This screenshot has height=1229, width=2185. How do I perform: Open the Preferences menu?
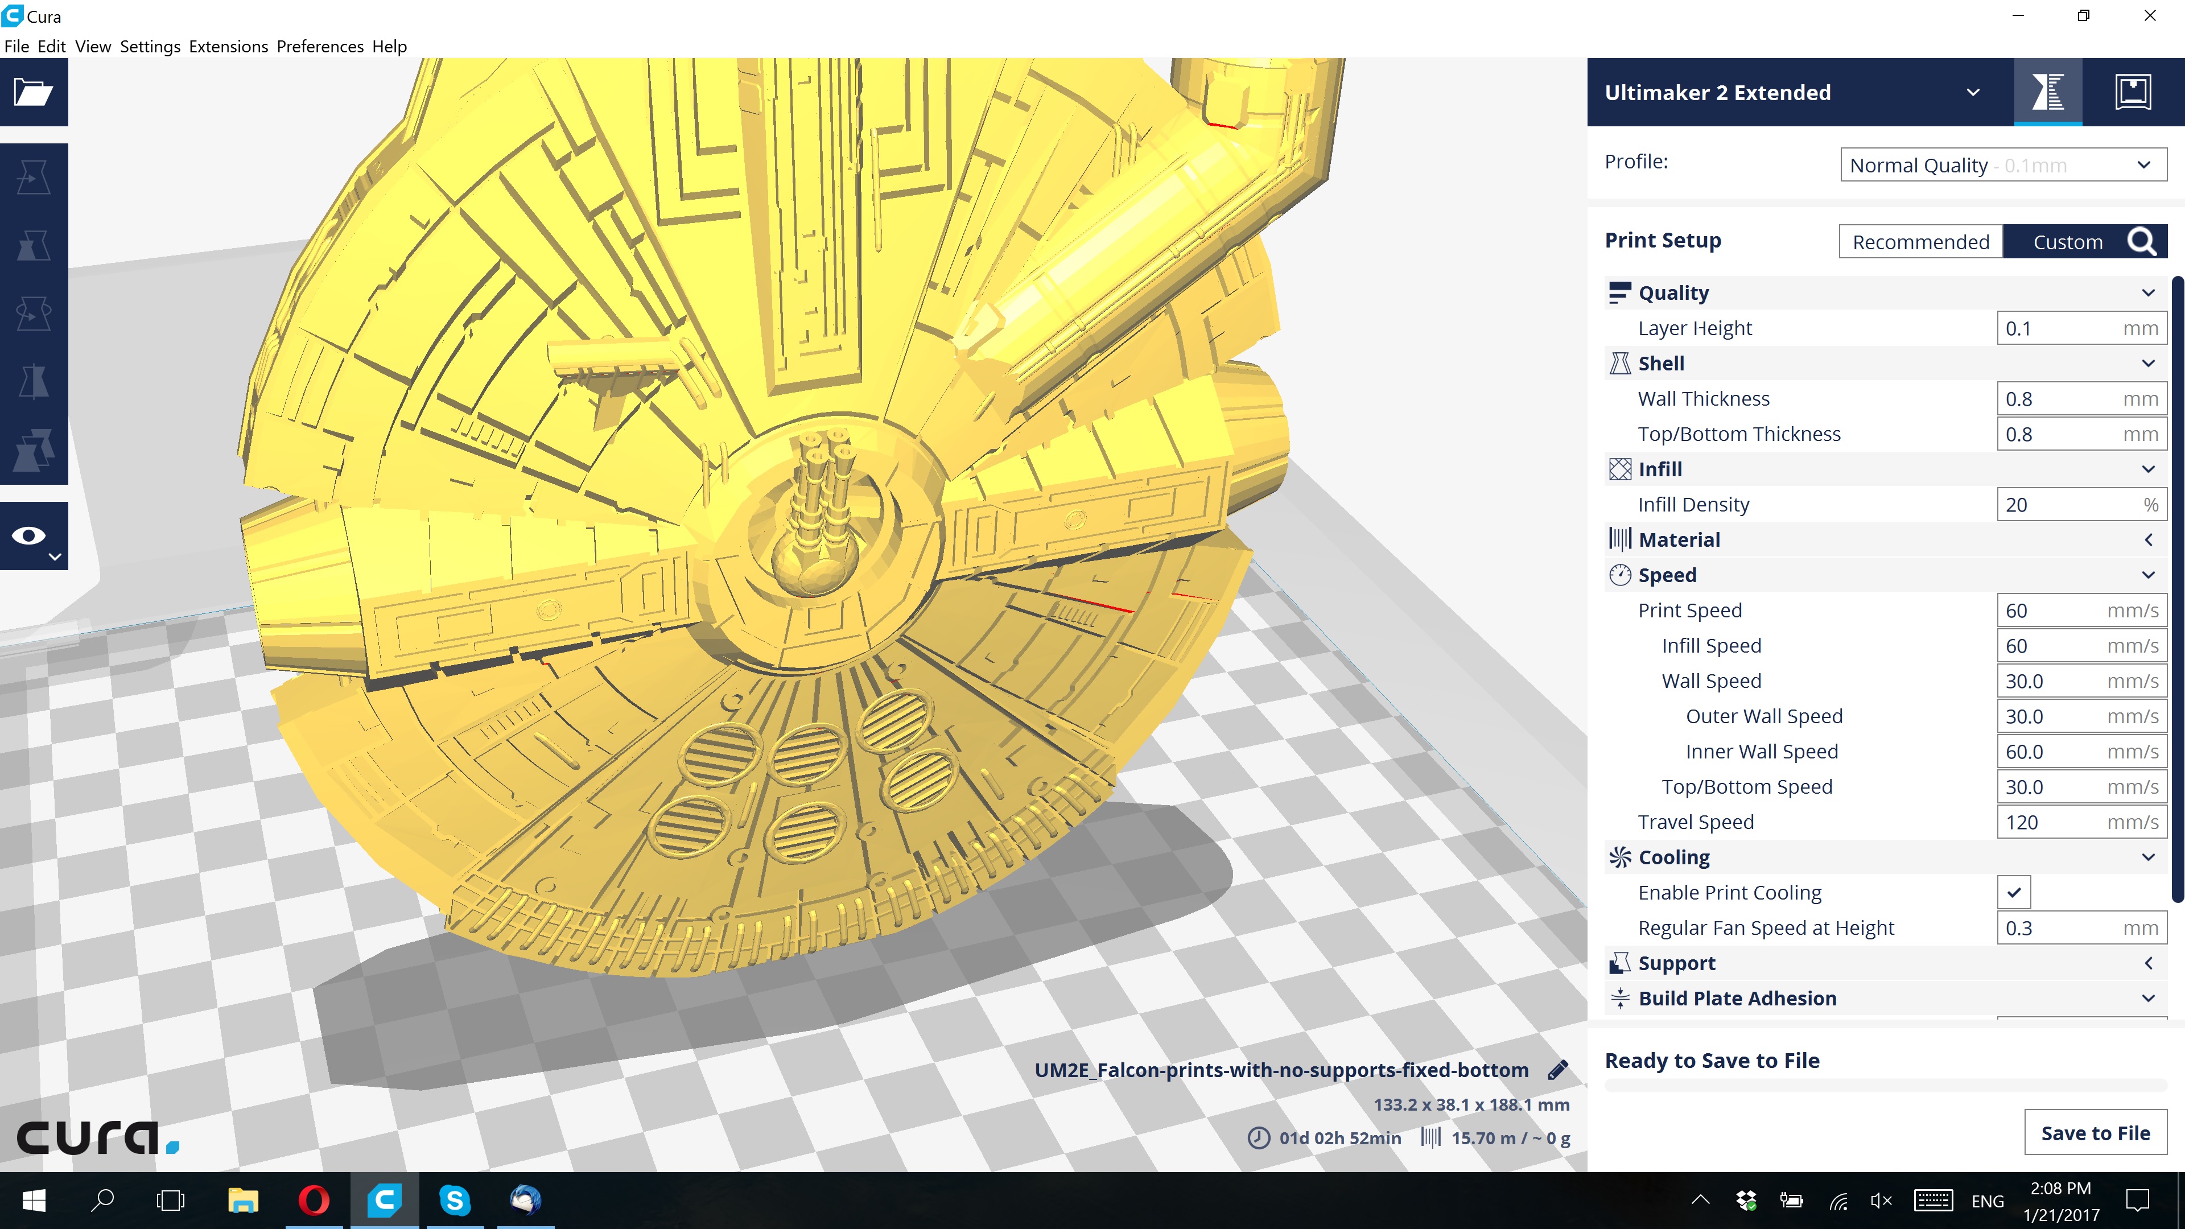[x=320, y=47]
